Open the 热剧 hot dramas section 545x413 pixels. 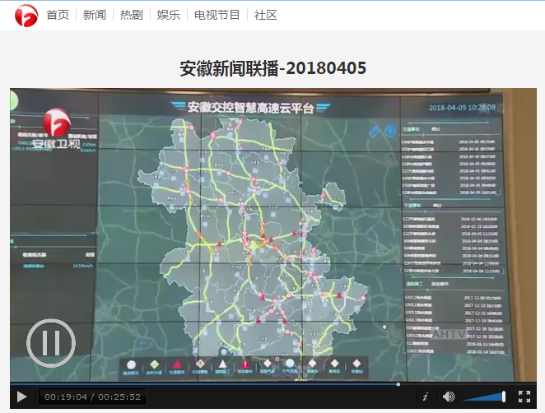click(x=131, y=16)
